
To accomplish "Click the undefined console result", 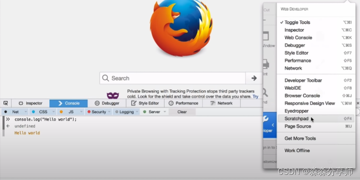I will tap(25, 126).
